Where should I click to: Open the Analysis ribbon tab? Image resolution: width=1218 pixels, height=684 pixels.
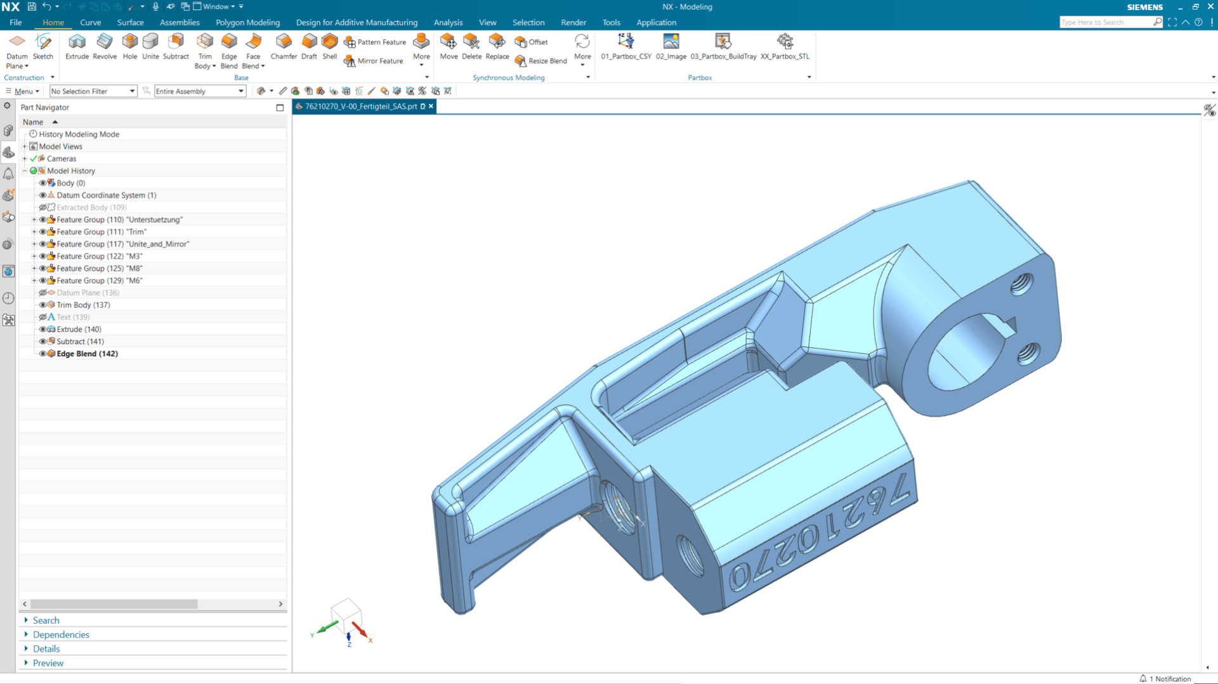[448, 22]
